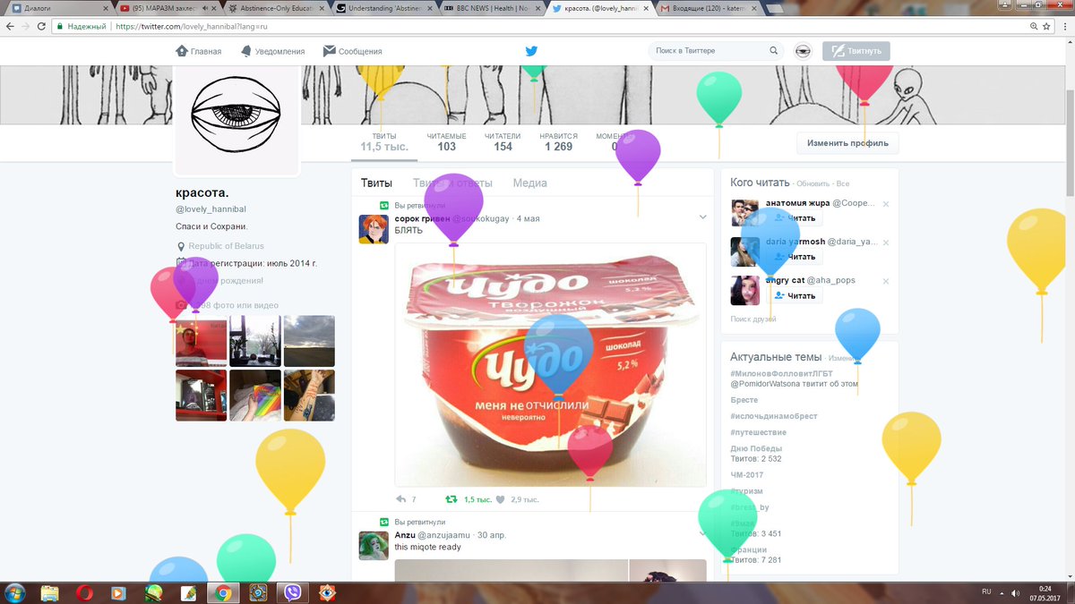Click retweet icon showing 1,5 тыс.

(x=451, y=499)
